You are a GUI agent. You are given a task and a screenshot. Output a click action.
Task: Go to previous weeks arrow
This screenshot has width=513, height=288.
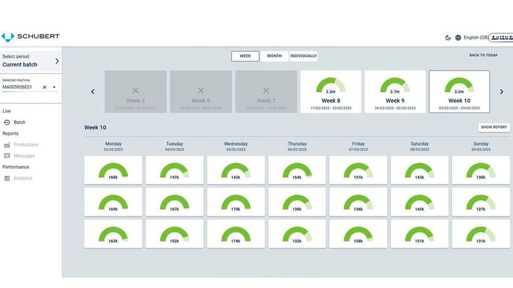click(93, 92)
